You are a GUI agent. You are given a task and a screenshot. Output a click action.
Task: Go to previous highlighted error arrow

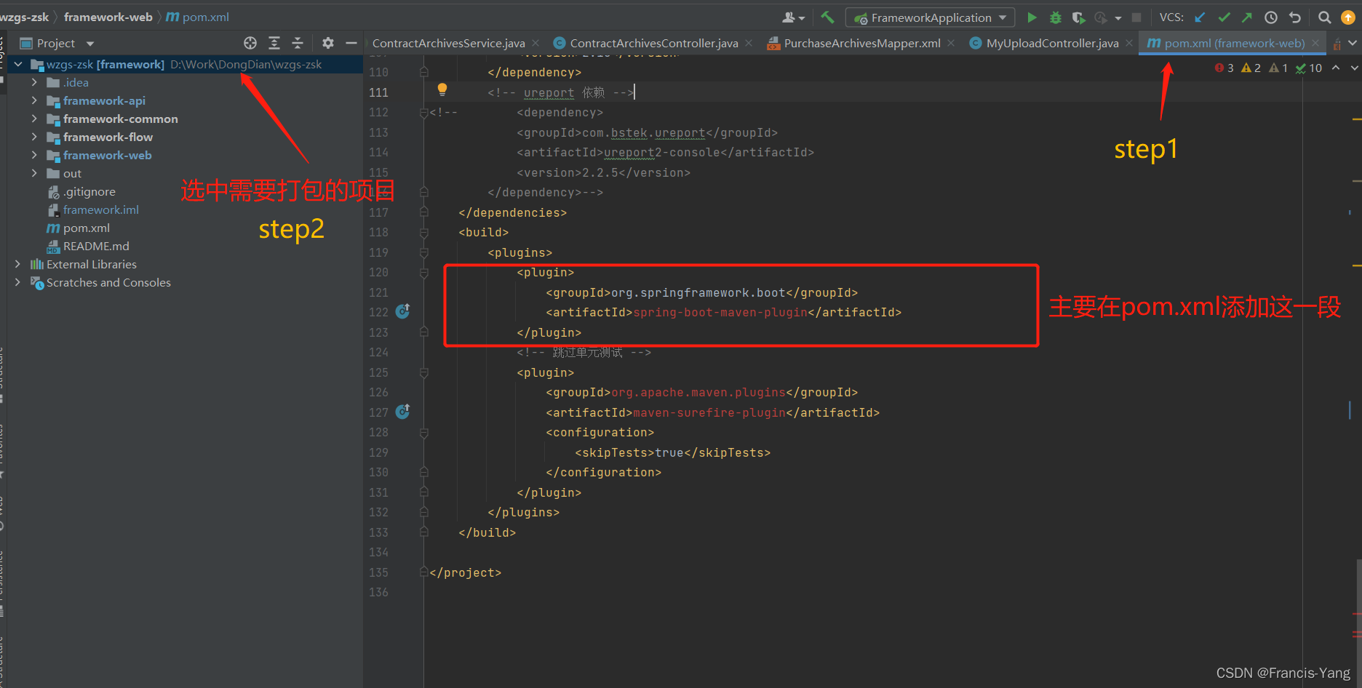pos(1336,68)
